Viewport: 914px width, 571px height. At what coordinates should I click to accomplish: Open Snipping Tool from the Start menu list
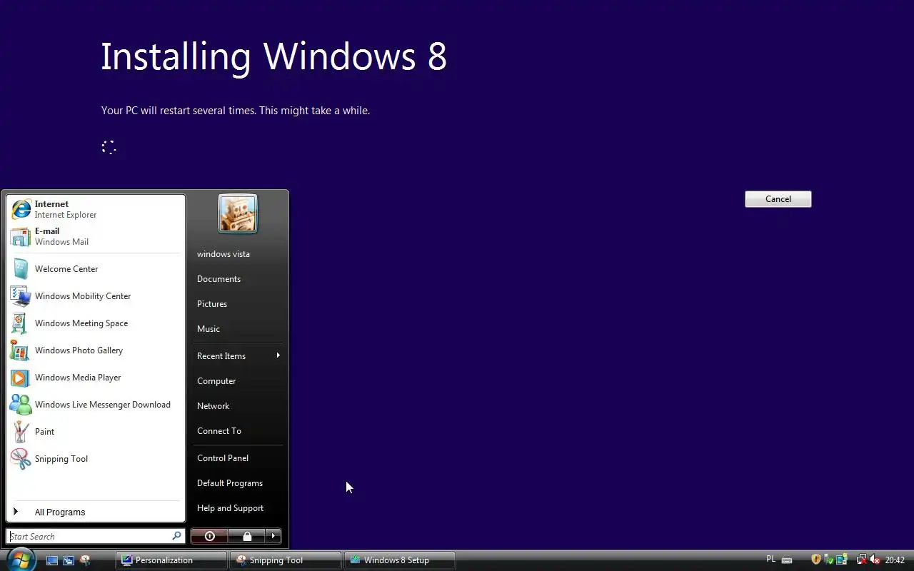[x=96, y=459]
